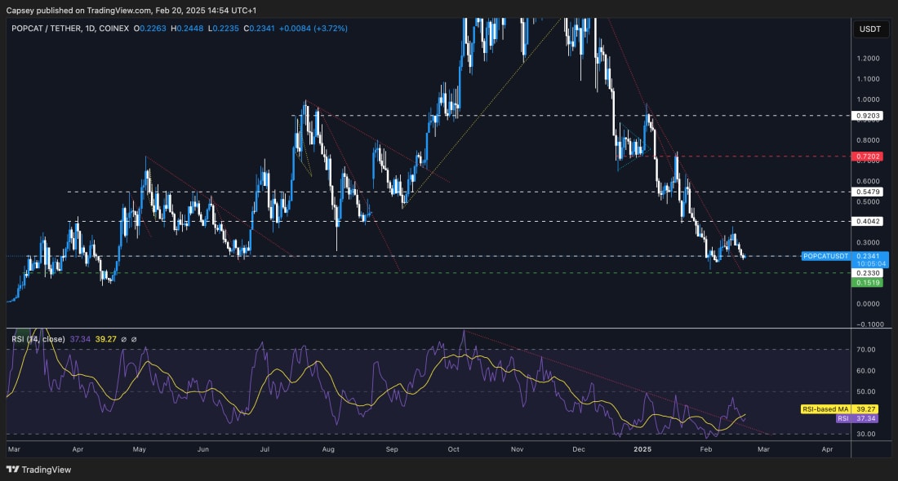Image resolution: width=898 pixels, height=481 pixels.
Task: Toggle visibility of the RSI indicator pane
Action: coord(124,339)
